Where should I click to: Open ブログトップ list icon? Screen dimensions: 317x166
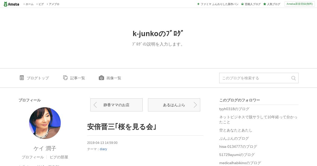[22, 78]
